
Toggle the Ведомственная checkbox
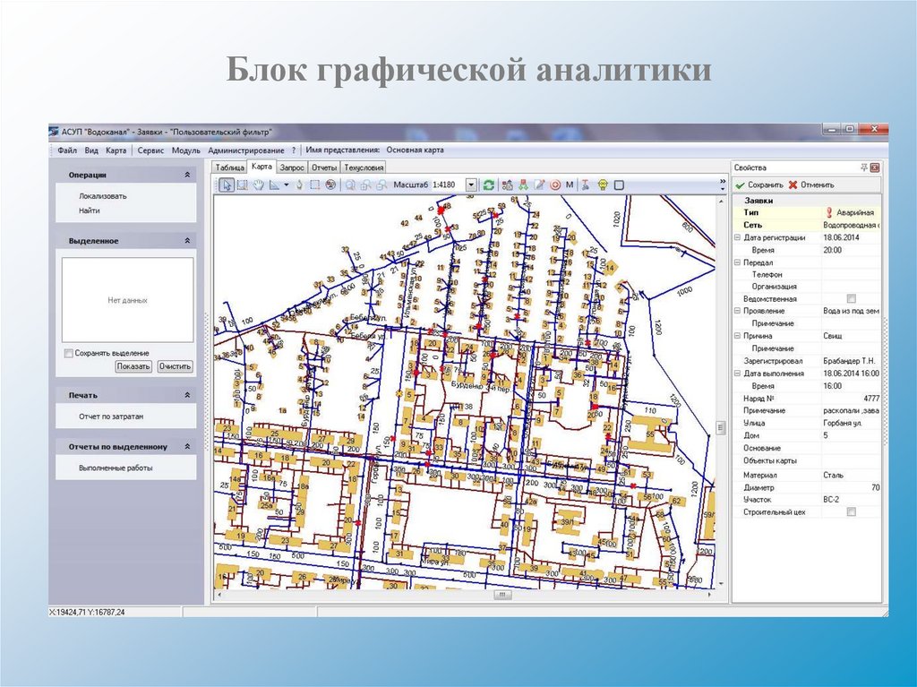click(x=851, y=298)
